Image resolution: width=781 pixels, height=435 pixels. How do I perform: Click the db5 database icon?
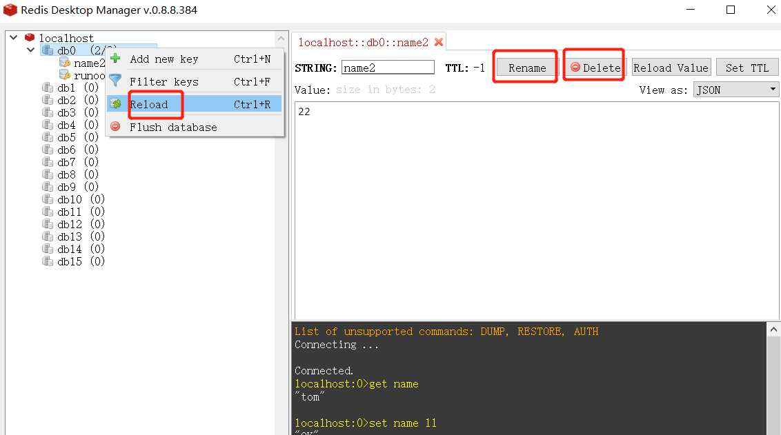click(48, 137)
